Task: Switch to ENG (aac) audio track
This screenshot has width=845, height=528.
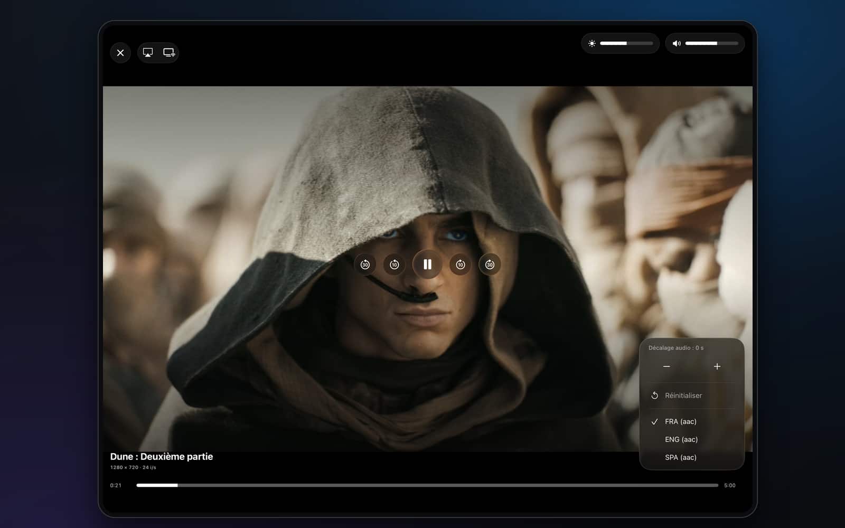Action: tap(692, 439)
